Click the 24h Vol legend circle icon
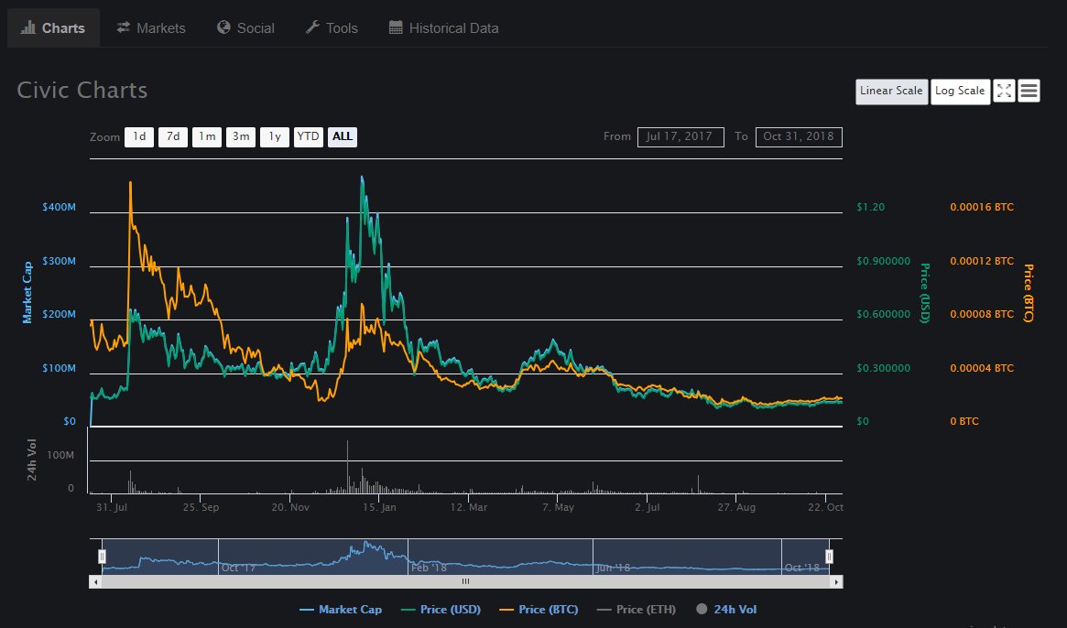Viewport: 1067px width, 628px height. point(702,609)
